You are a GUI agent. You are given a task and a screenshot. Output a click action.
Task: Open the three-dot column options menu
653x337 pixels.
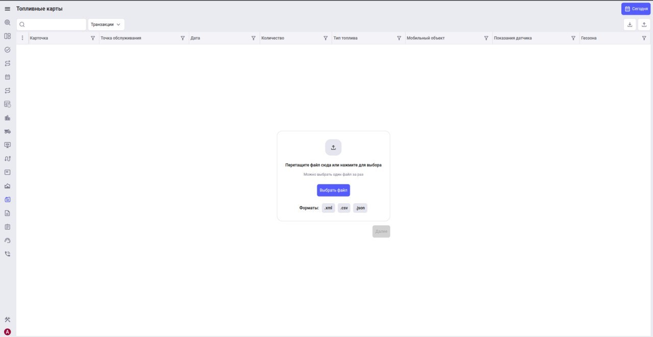point(22,38)
